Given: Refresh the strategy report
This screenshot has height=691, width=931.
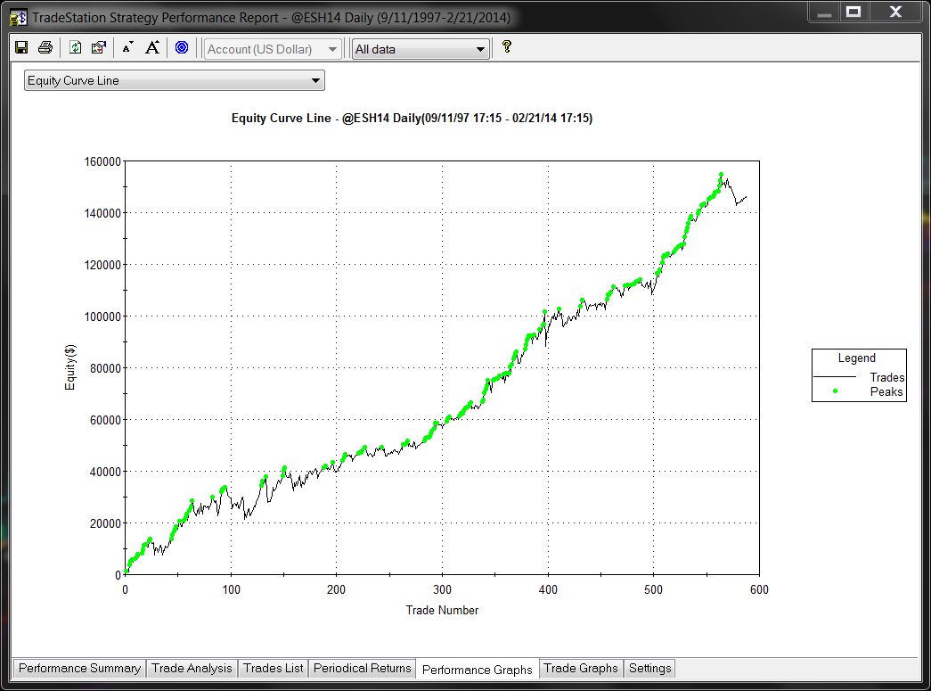Looking at the screenshot, I should [x=76, y=47].
